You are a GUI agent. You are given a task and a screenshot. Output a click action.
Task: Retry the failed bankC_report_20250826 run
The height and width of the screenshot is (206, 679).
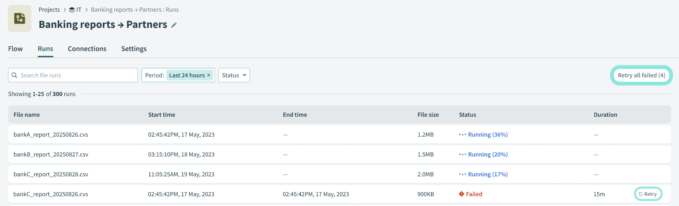point(648,194)
